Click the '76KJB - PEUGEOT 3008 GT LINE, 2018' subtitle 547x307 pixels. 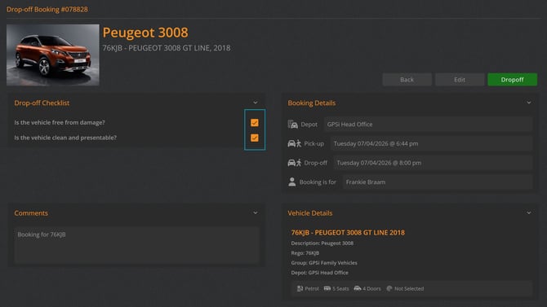tap(167, 48)
